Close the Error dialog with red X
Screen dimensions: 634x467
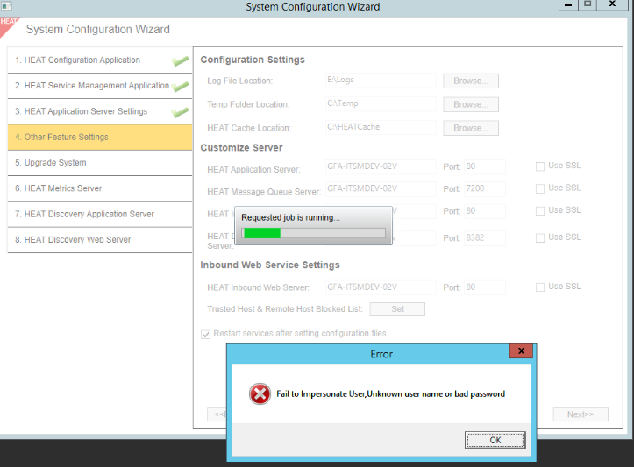point(522,352)
